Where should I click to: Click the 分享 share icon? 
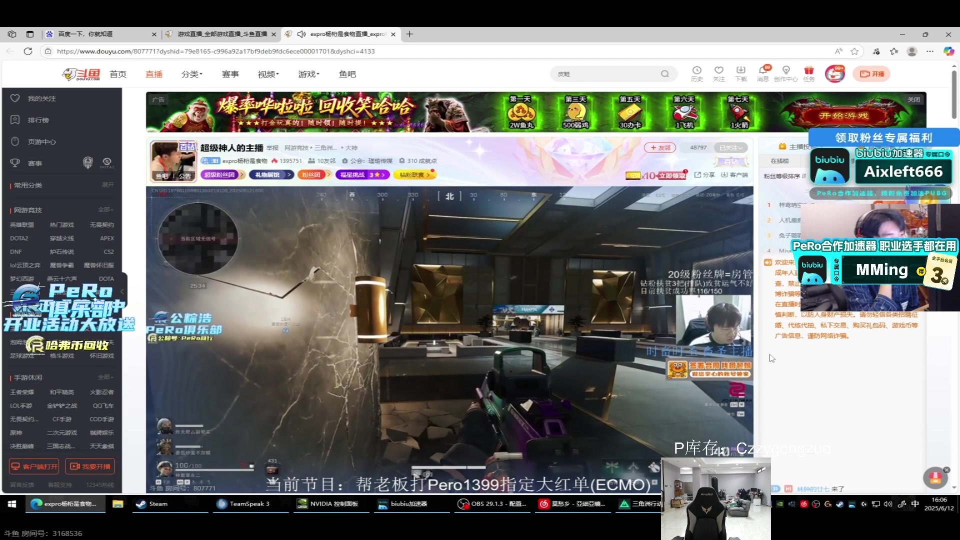tap(704, 174)
